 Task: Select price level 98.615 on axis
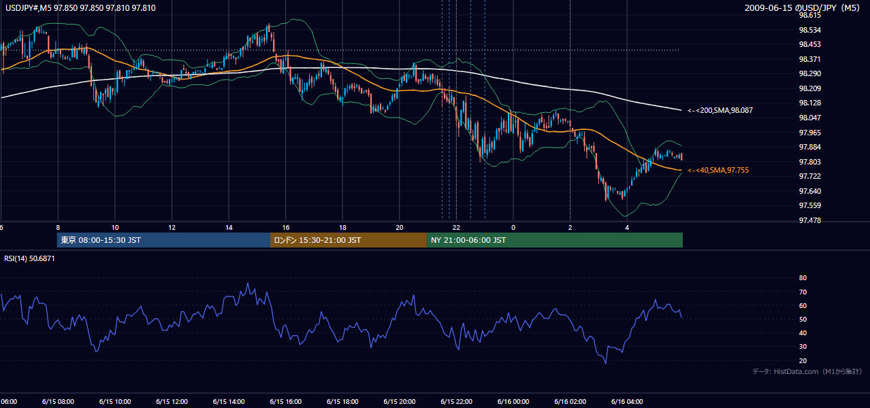point(809,15)
